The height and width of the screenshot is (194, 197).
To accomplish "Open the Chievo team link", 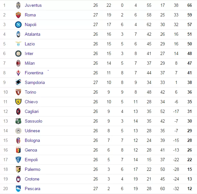I will 31,102.
